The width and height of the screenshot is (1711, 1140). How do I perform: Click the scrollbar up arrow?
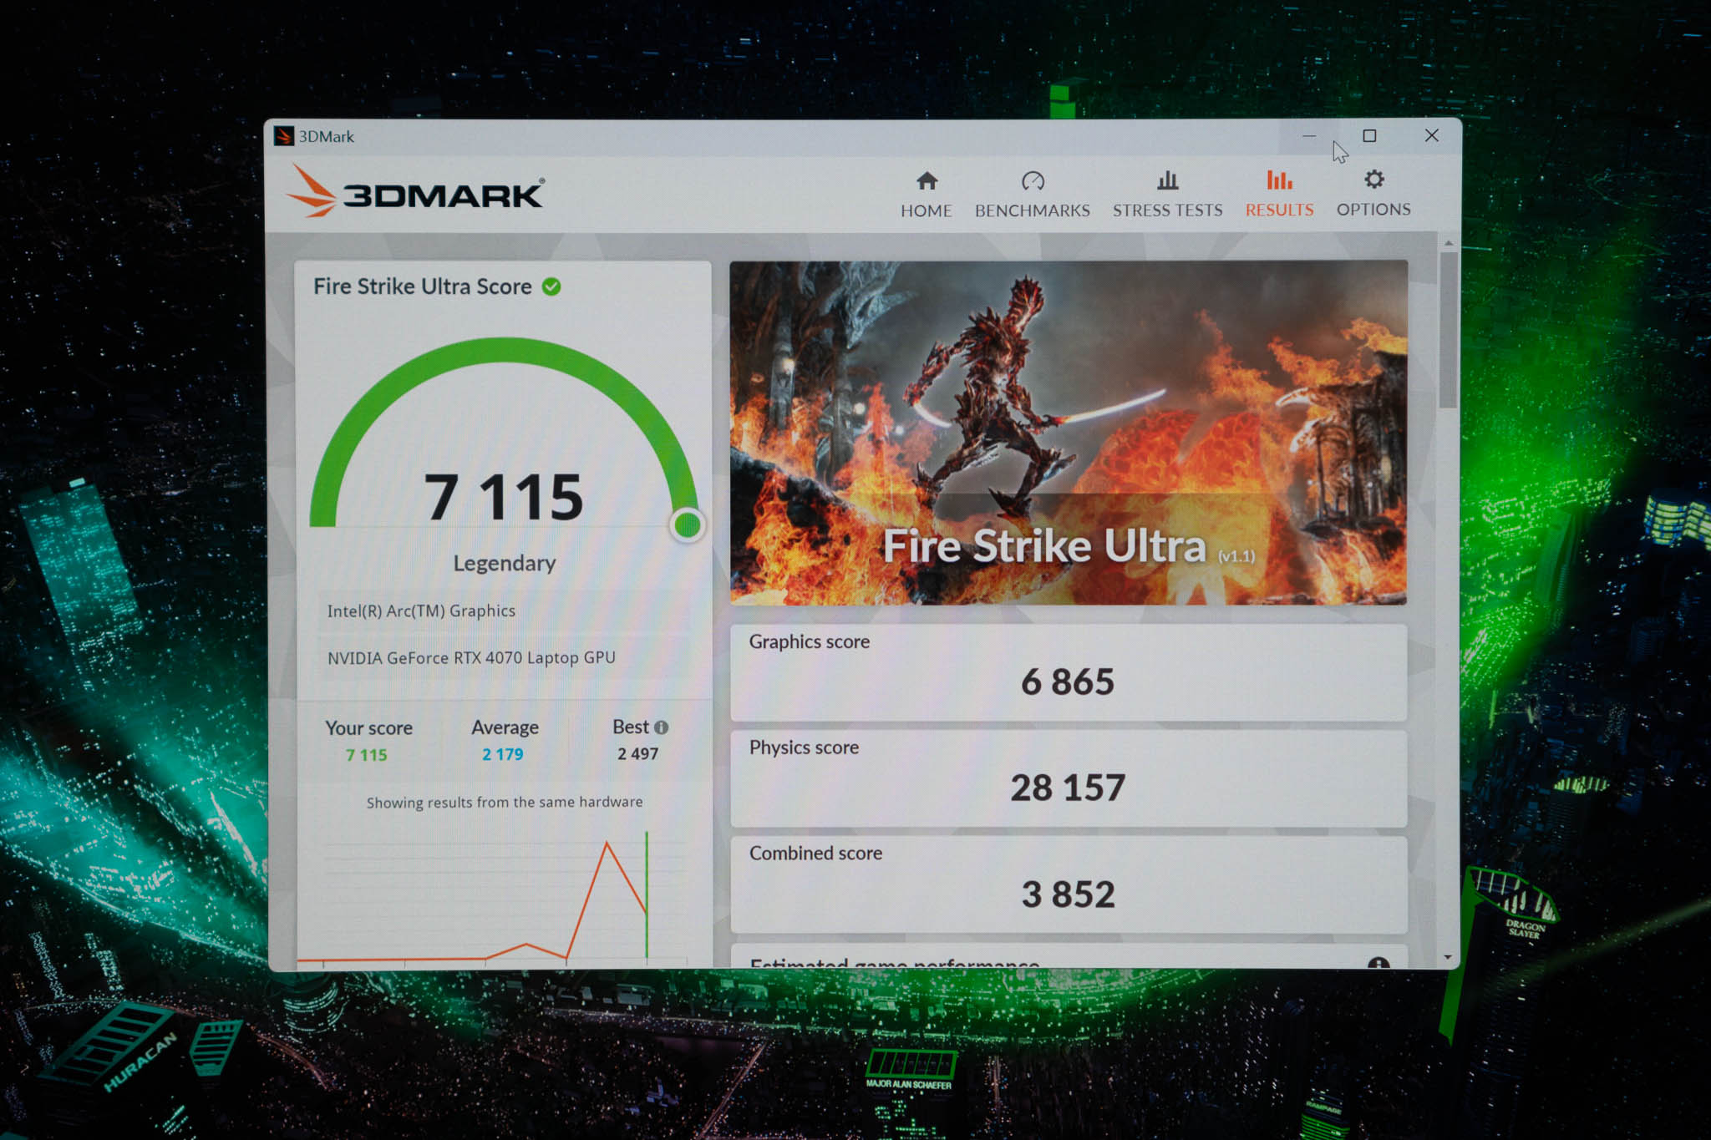pyautogui.click(x=1448, y=243)
